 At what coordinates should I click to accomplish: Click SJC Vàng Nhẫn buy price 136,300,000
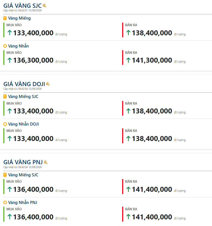point(33,60)
